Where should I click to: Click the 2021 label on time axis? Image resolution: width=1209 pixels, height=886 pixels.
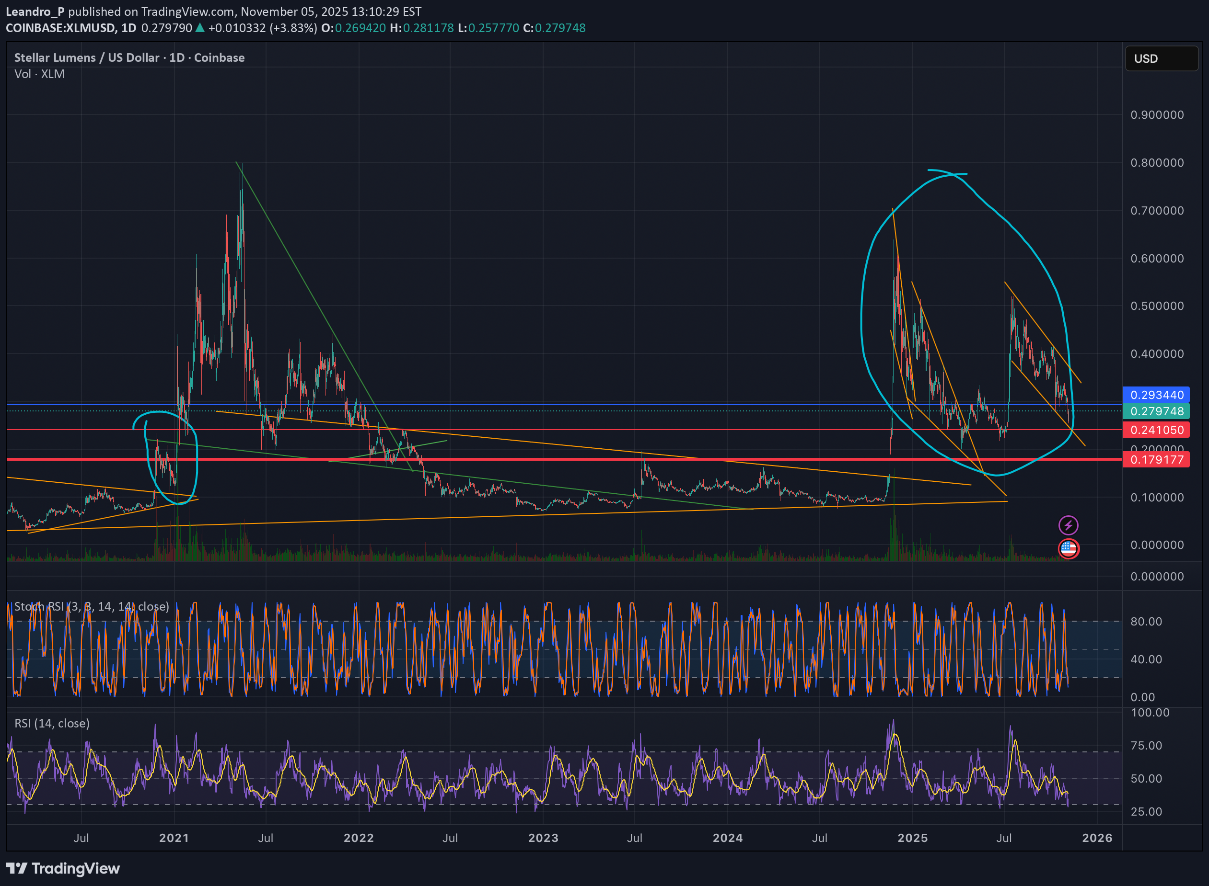click(174, 838)
